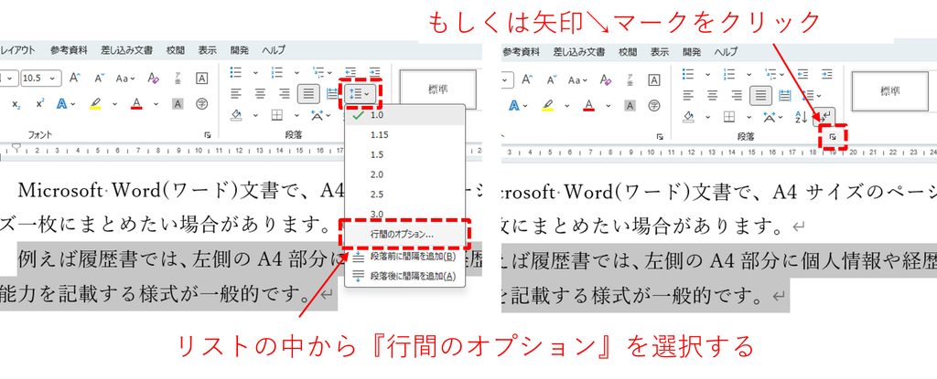Viewport: 937px width, 379px height.
Task: Open 参考資料 tab in right screenshot
Action: 521,51
